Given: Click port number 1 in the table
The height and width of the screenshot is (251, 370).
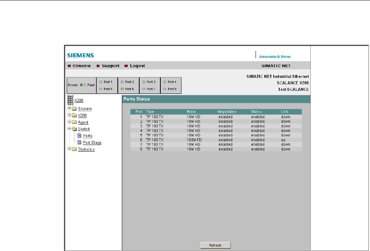Looking at the screenshot, I should tap(141, 117).
